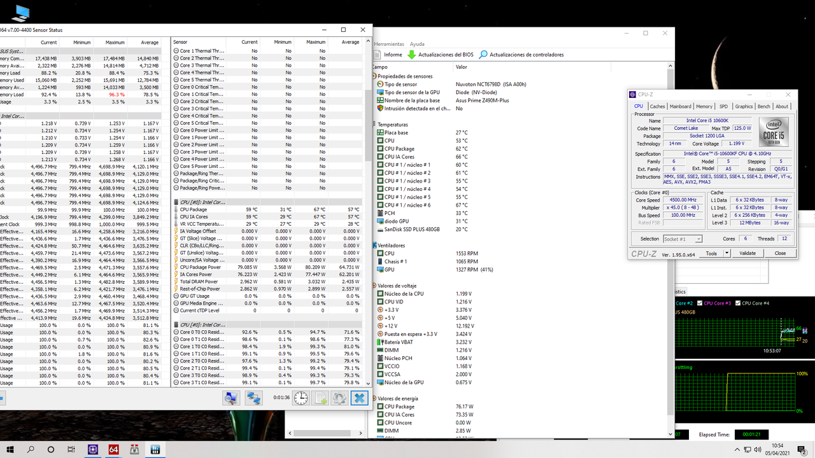Select Batería VBAT voltage row icon
815x458 pixels.
pyautogui.click(x=381, y=342)
